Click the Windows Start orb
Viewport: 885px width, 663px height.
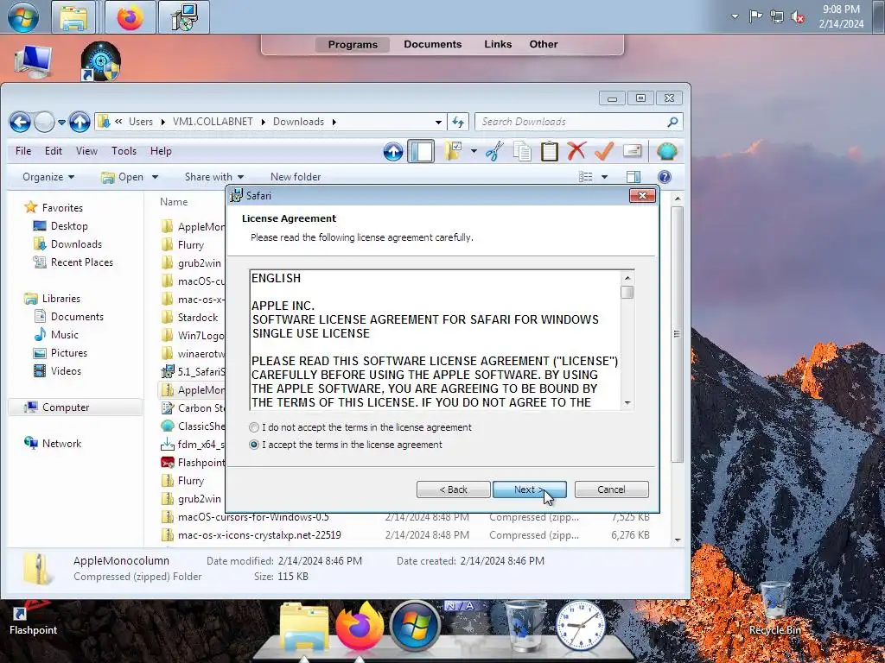point(22,17)
